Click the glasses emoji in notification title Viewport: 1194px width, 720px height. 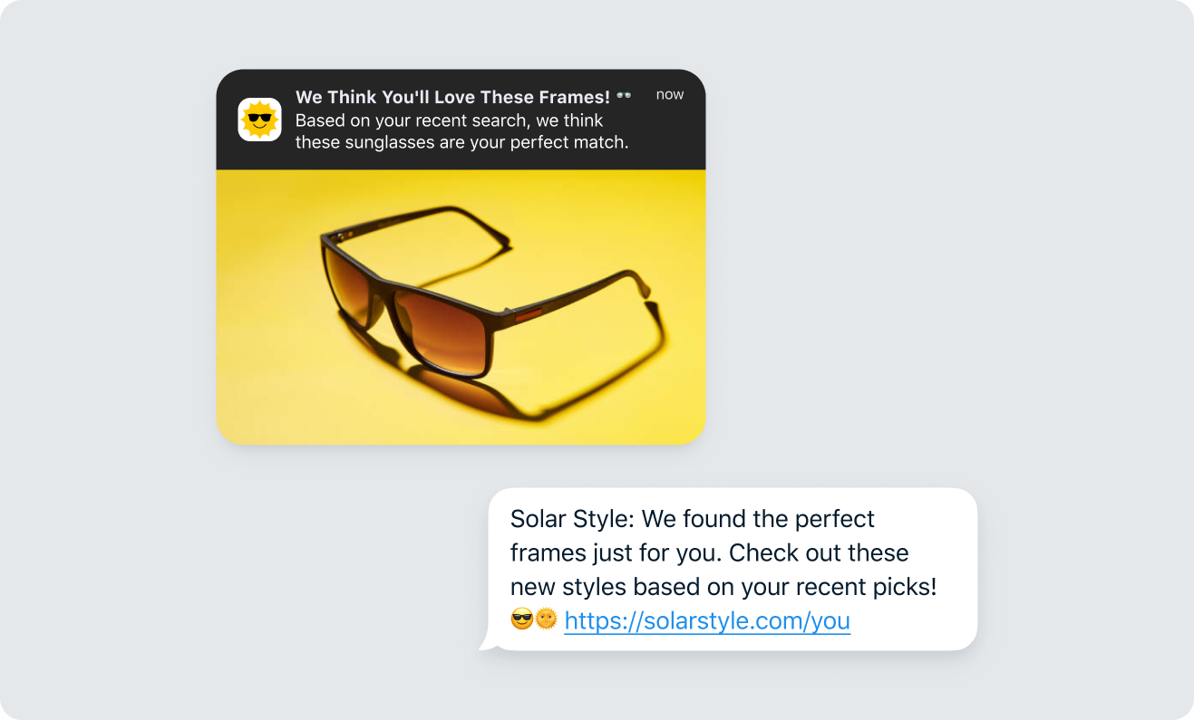[624, 95]
